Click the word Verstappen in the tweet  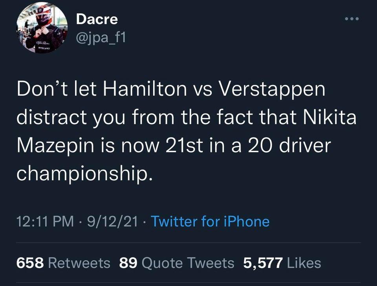[271, 90]
